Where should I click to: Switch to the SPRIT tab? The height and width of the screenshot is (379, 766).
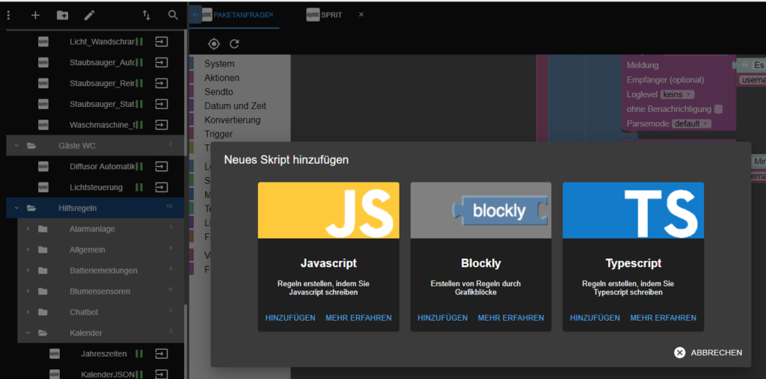click(330, 15)
